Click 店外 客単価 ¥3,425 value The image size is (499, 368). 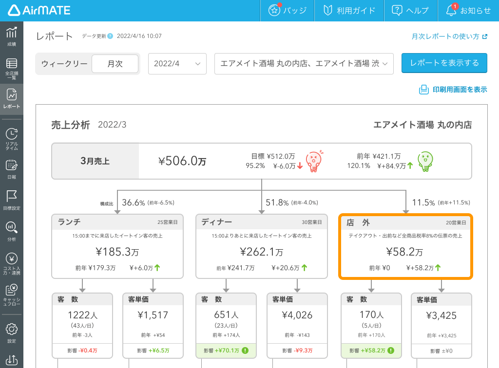(x=441, y=315)
